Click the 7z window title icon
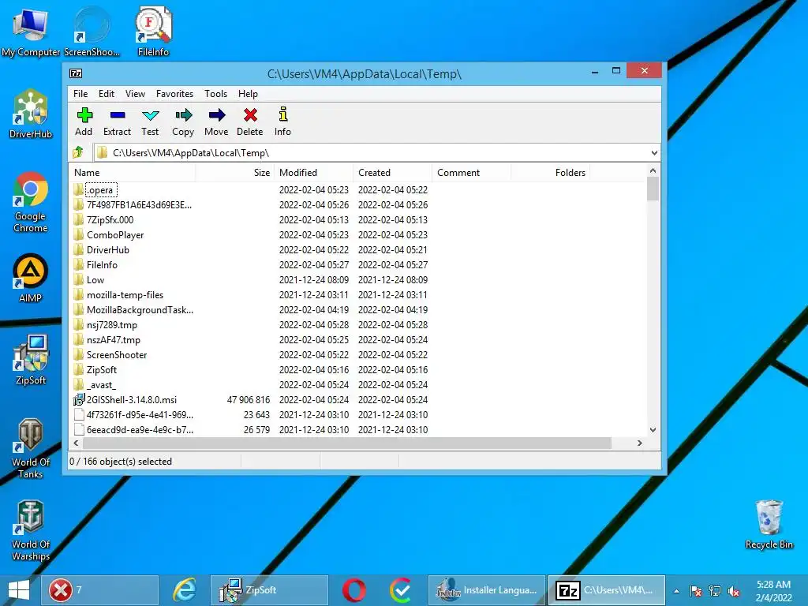The width and height of the screenshot is (808, 606). click(x=76, y=73)
